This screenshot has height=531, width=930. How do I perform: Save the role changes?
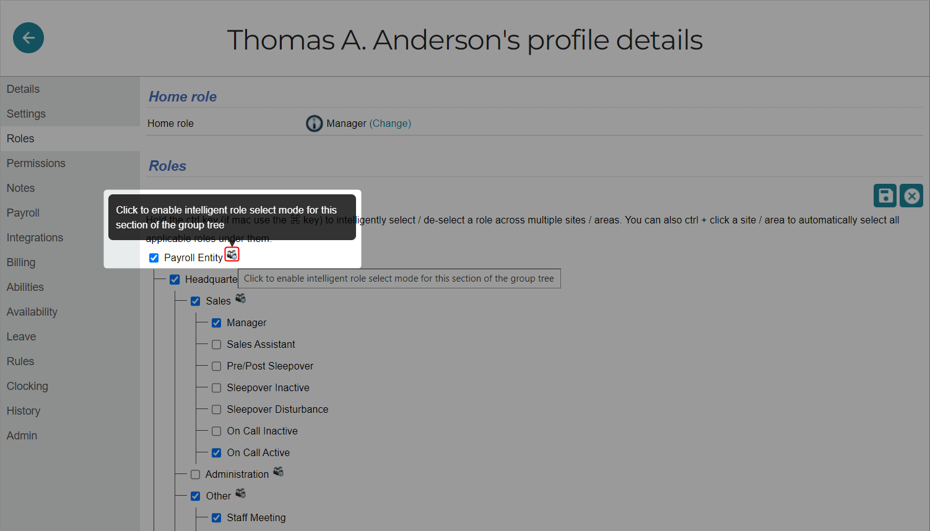[885, 195]
